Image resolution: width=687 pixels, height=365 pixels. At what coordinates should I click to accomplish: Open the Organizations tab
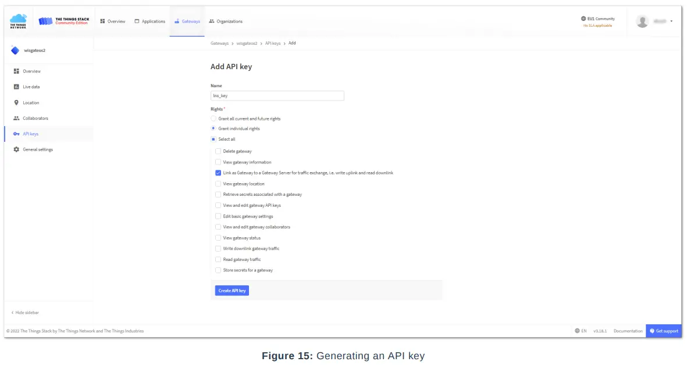pyautogui.click(x=226, y=22)
